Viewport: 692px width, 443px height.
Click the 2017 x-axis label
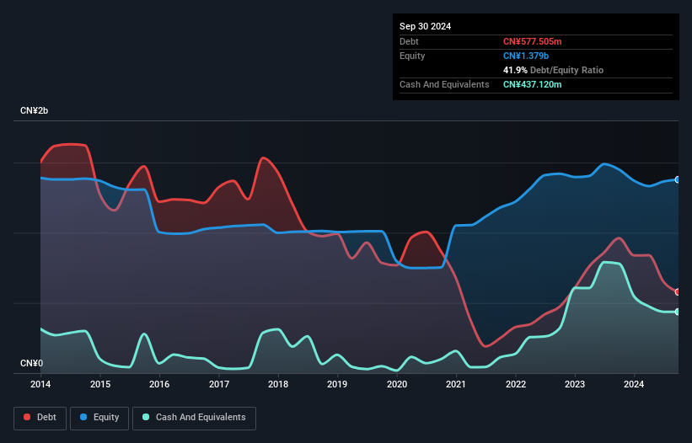tap(219, 384)
